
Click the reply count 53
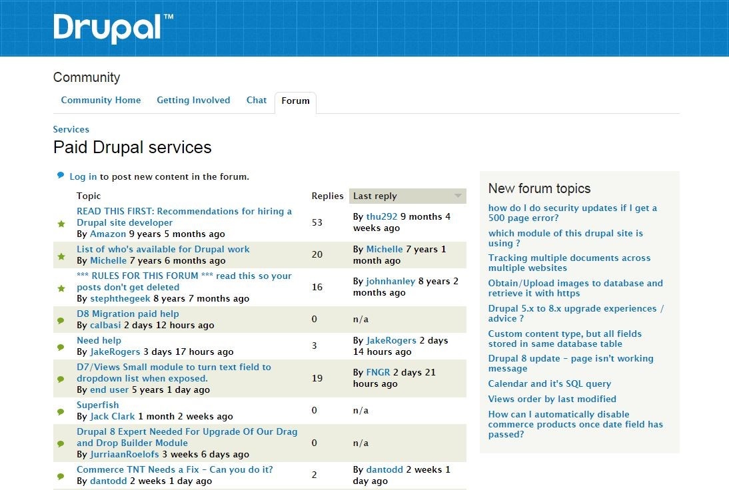click(x=317, y=222)
